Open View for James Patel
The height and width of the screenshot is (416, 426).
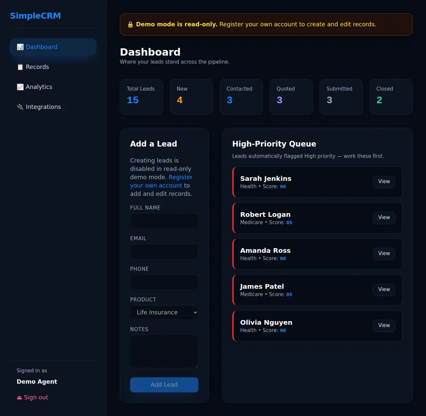384,289
